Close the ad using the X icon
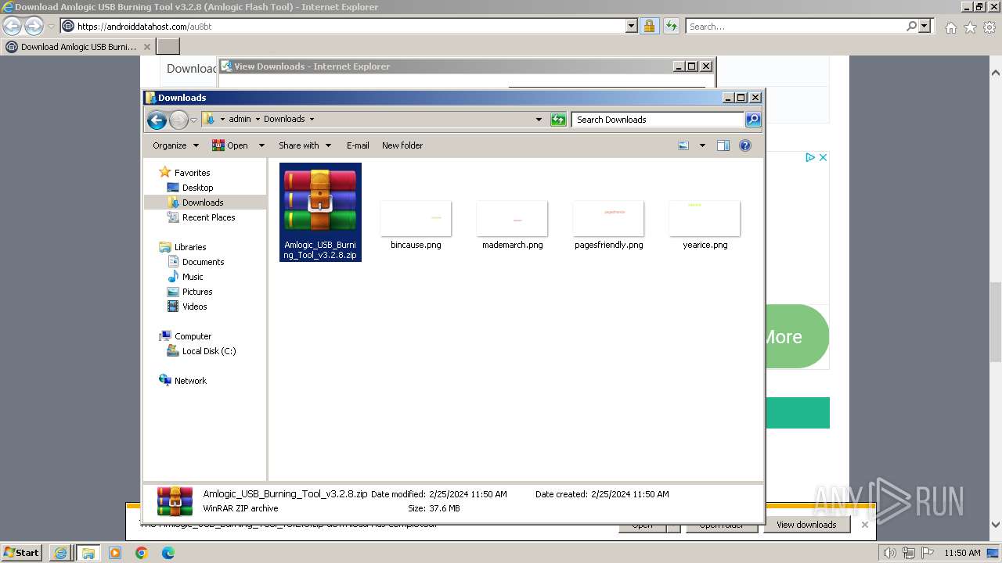 pyautogui.click(x=823, y=157)
